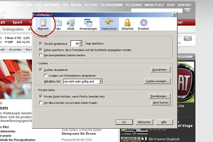Click the website search magnifier button
Viewport: 213px width, 142px height.
click(x=187, y=10)
